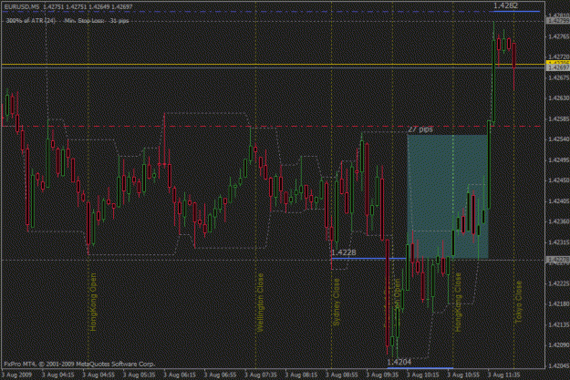Click the '1.4228' level label

pos(344,252)
